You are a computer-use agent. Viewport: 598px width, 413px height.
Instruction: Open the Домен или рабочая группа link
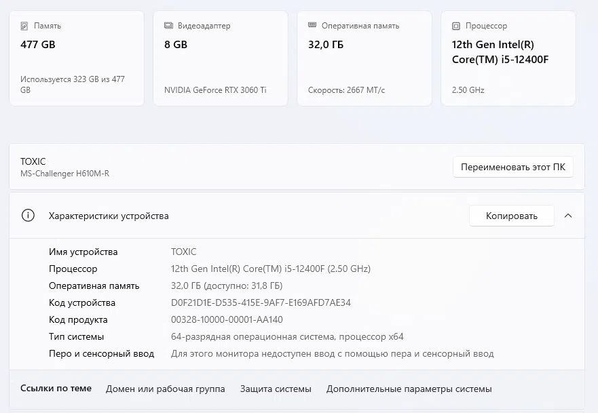tap(165, 389)
